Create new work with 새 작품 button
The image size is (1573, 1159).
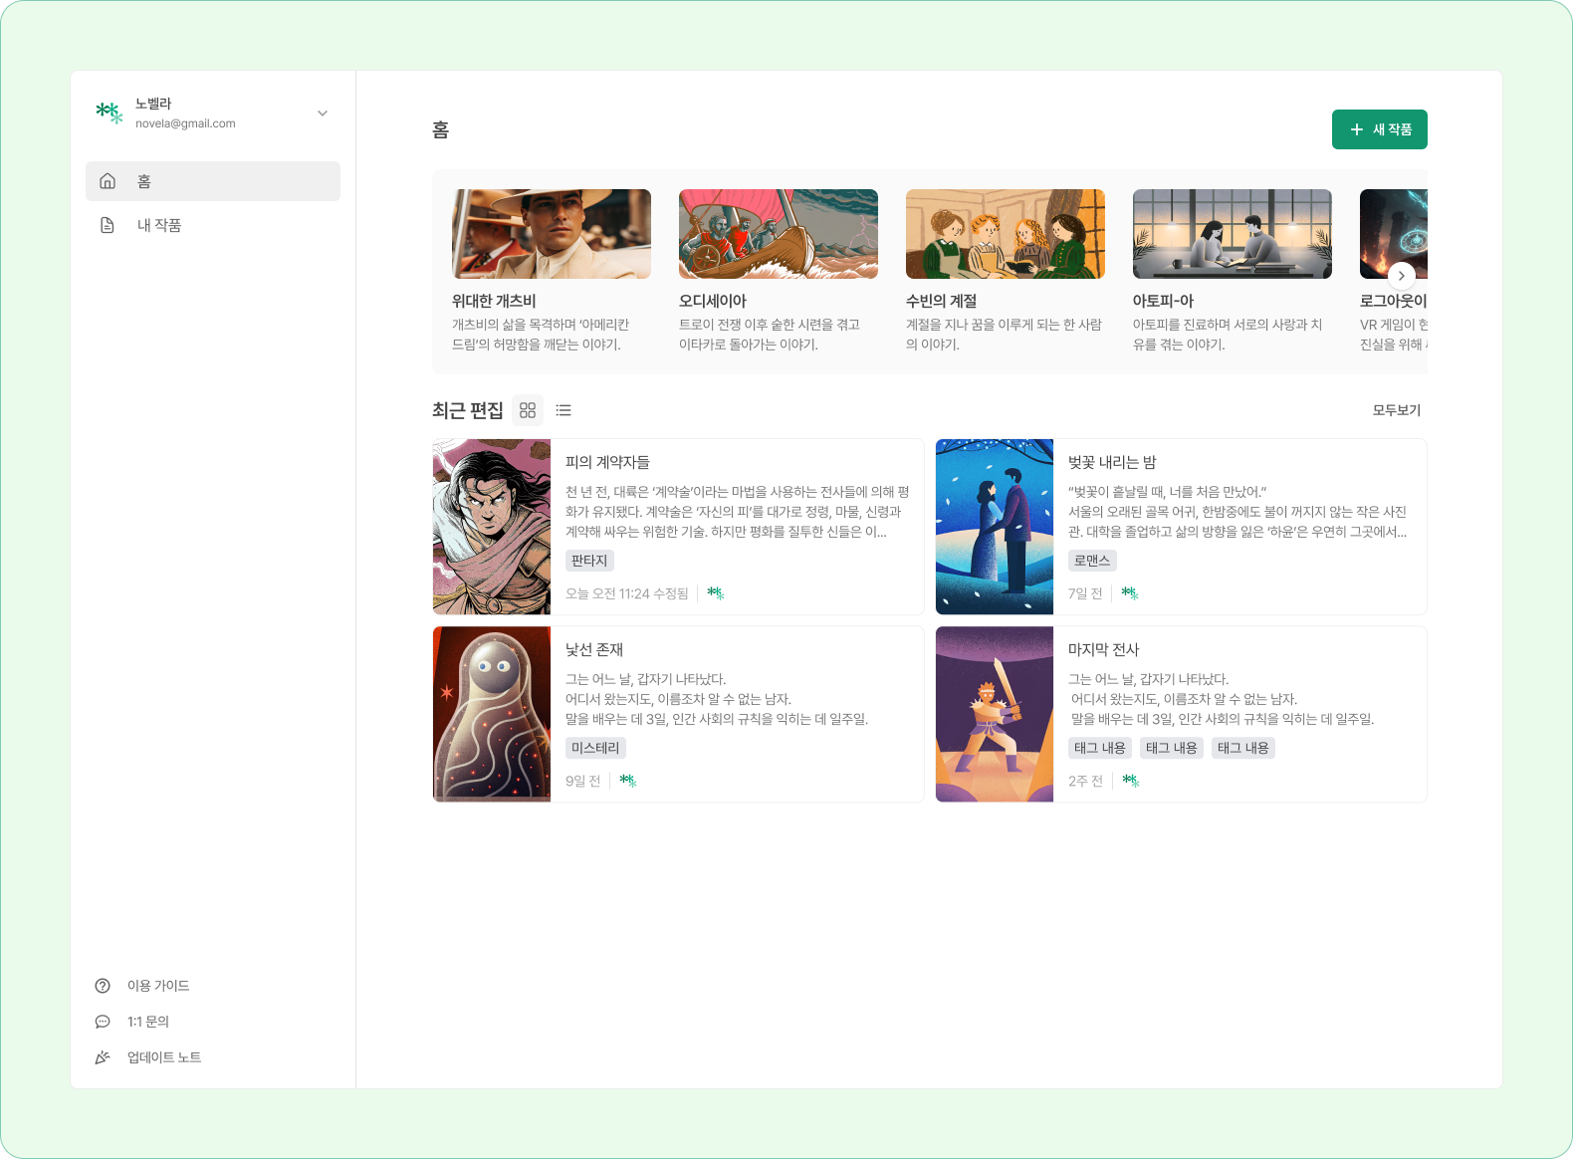pyautogui.click(x=1380, y=129)
